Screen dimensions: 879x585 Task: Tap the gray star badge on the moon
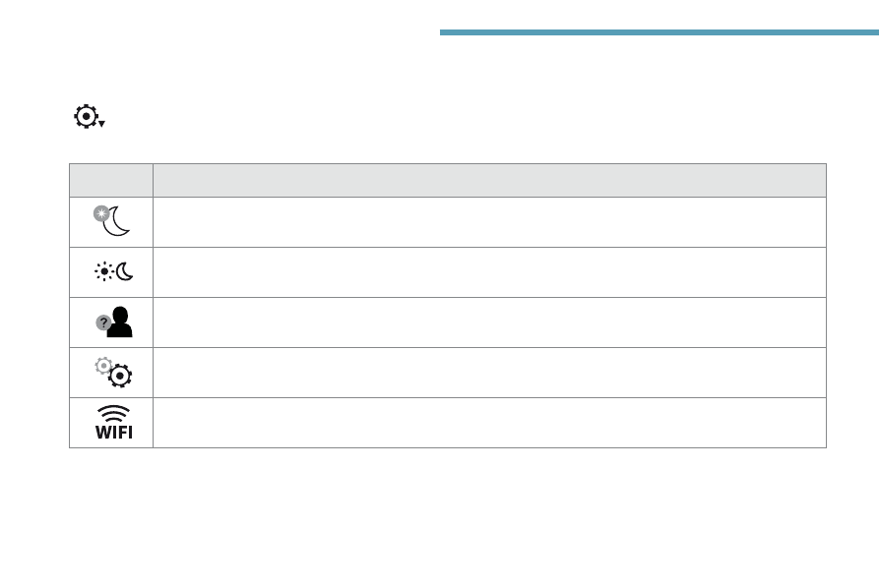(x=101, y=213)
